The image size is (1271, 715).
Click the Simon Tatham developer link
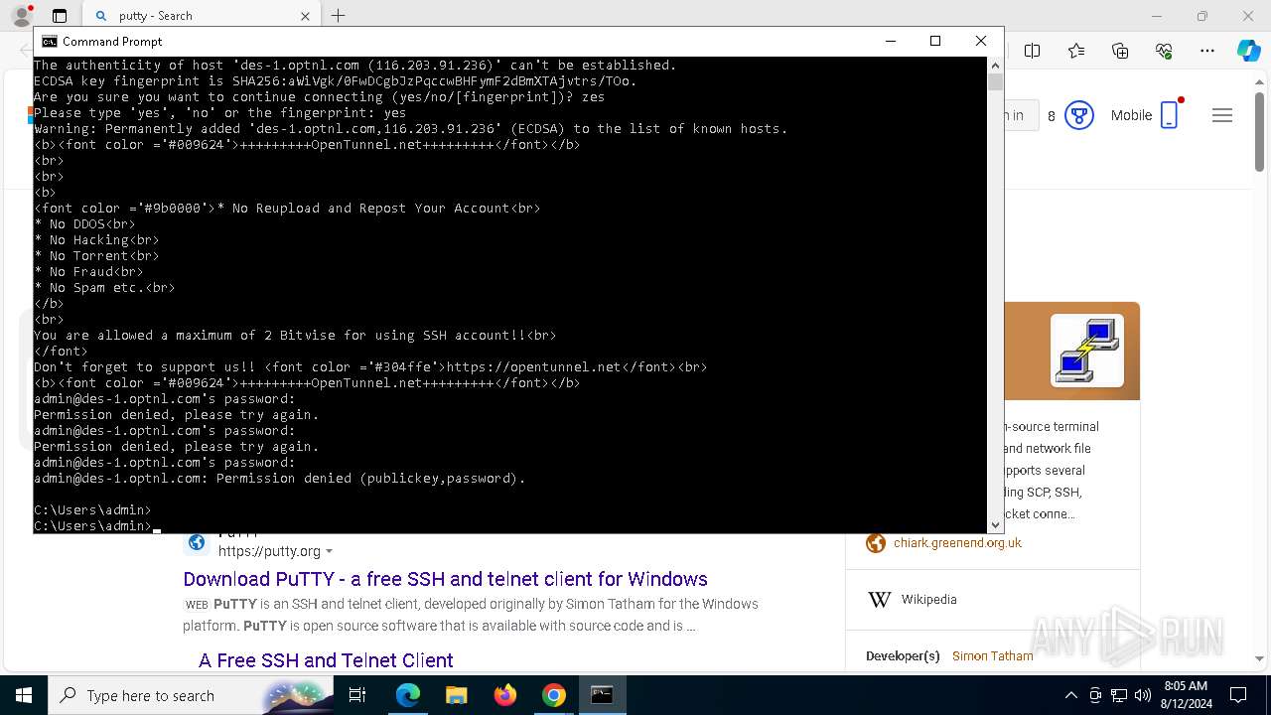[992, 655]
